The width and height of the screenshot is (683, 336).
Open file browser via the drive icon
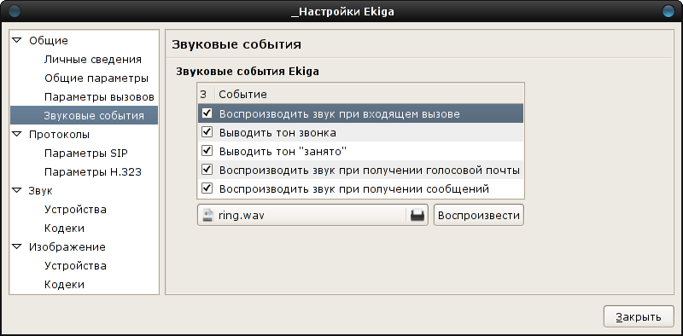point(417,215)
